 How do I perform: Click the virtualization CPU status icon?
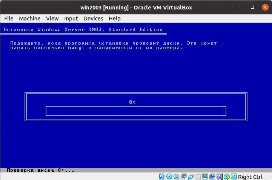pos(220,177)
